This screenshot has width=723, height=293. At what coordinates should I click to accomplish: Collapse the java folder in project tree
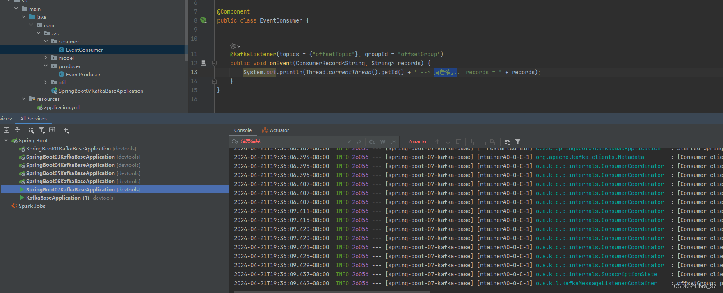coord(23,17)
